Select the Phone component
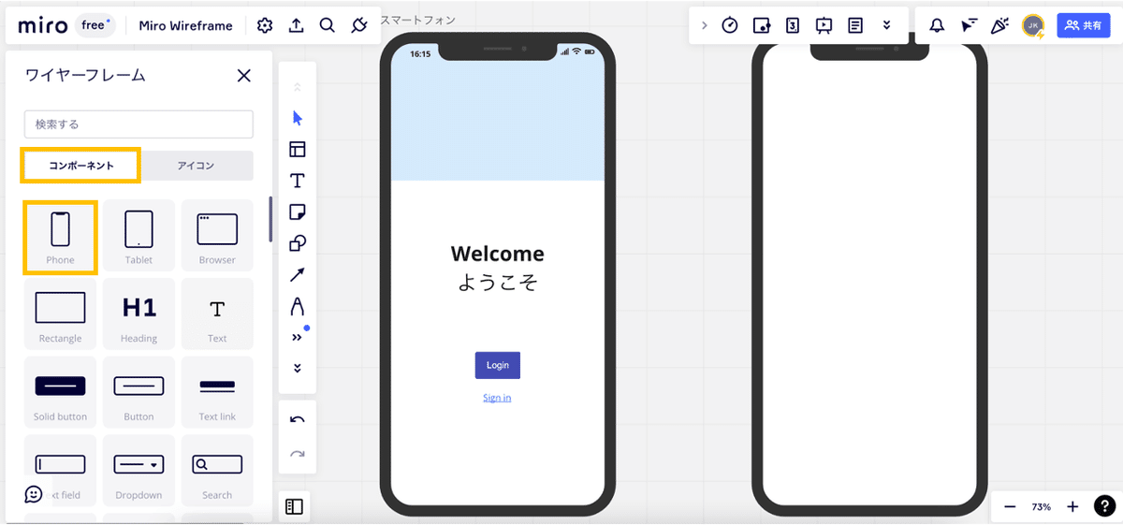Image resolution: width=1123 pixels, height=525 pixels. [x=60, y=237]
